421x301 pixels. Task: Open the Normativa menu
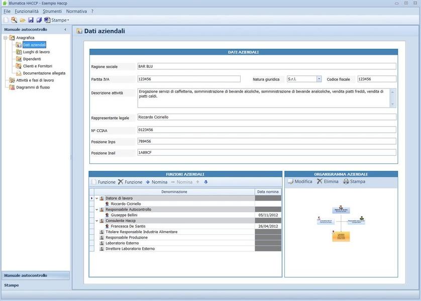pos(76,11)
